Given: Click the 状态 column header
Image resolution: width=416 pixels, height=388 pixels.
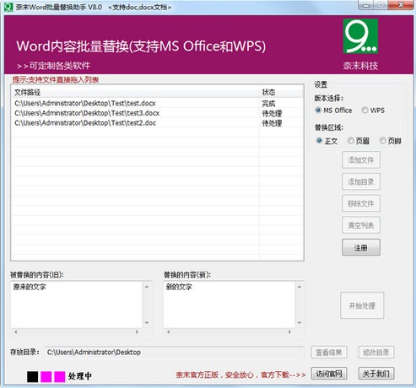Looking at the screenshot, I should (x=281, y=92).
